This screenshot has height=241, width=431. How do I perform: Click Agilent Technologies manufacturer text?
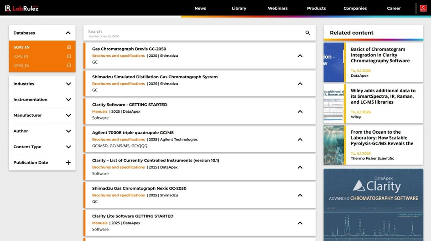(179, 140)
